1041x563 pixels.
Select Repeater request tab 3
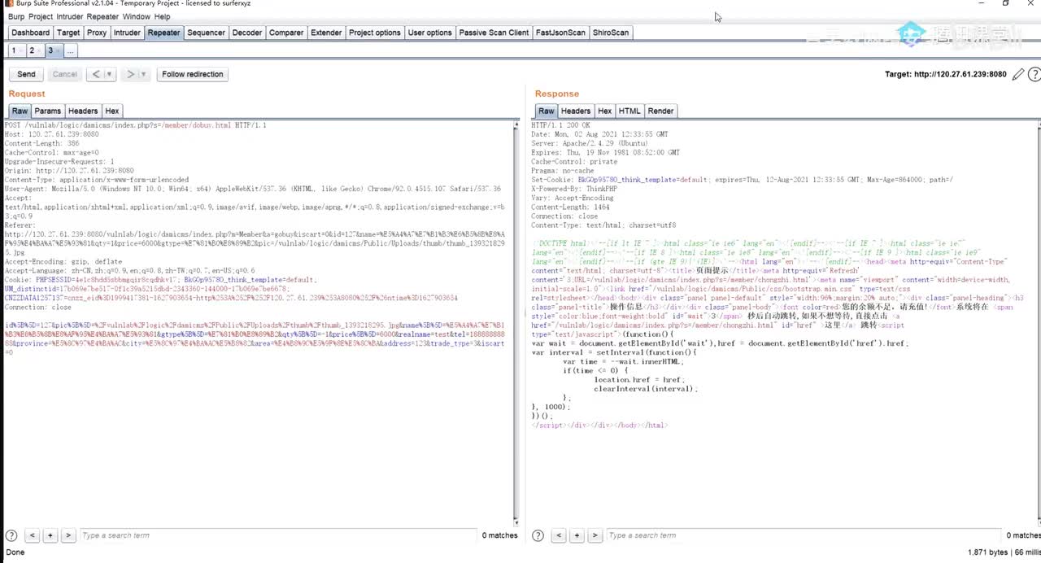(x=53, y=50)
